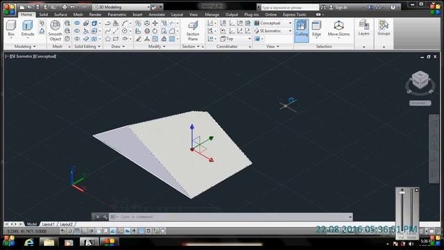Choose the Move tool in Modify panel
Screen dimensions: 444x250
[x=155, y=23]
